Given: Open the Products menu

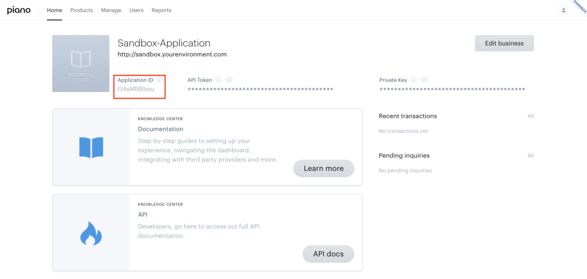Looking at the screenshot, I should [x=81, y=10].
